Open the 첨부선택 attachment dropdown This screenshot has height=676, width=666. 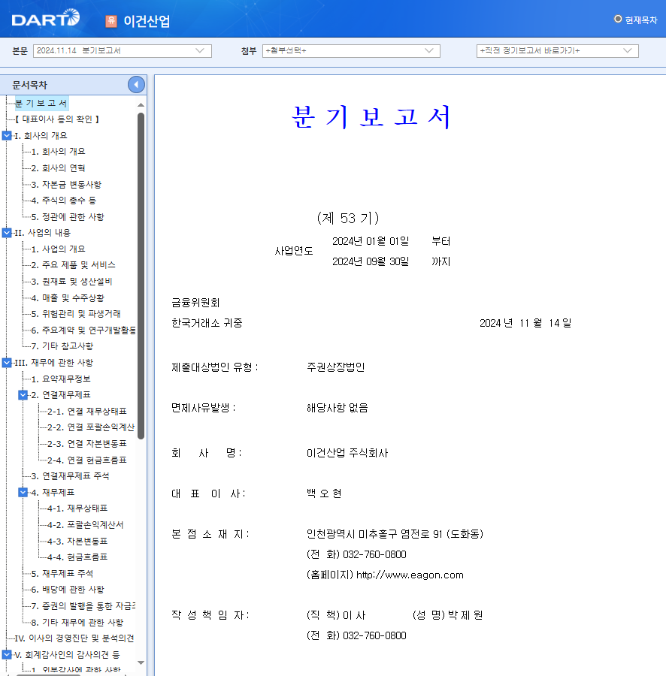pos(351,50)
